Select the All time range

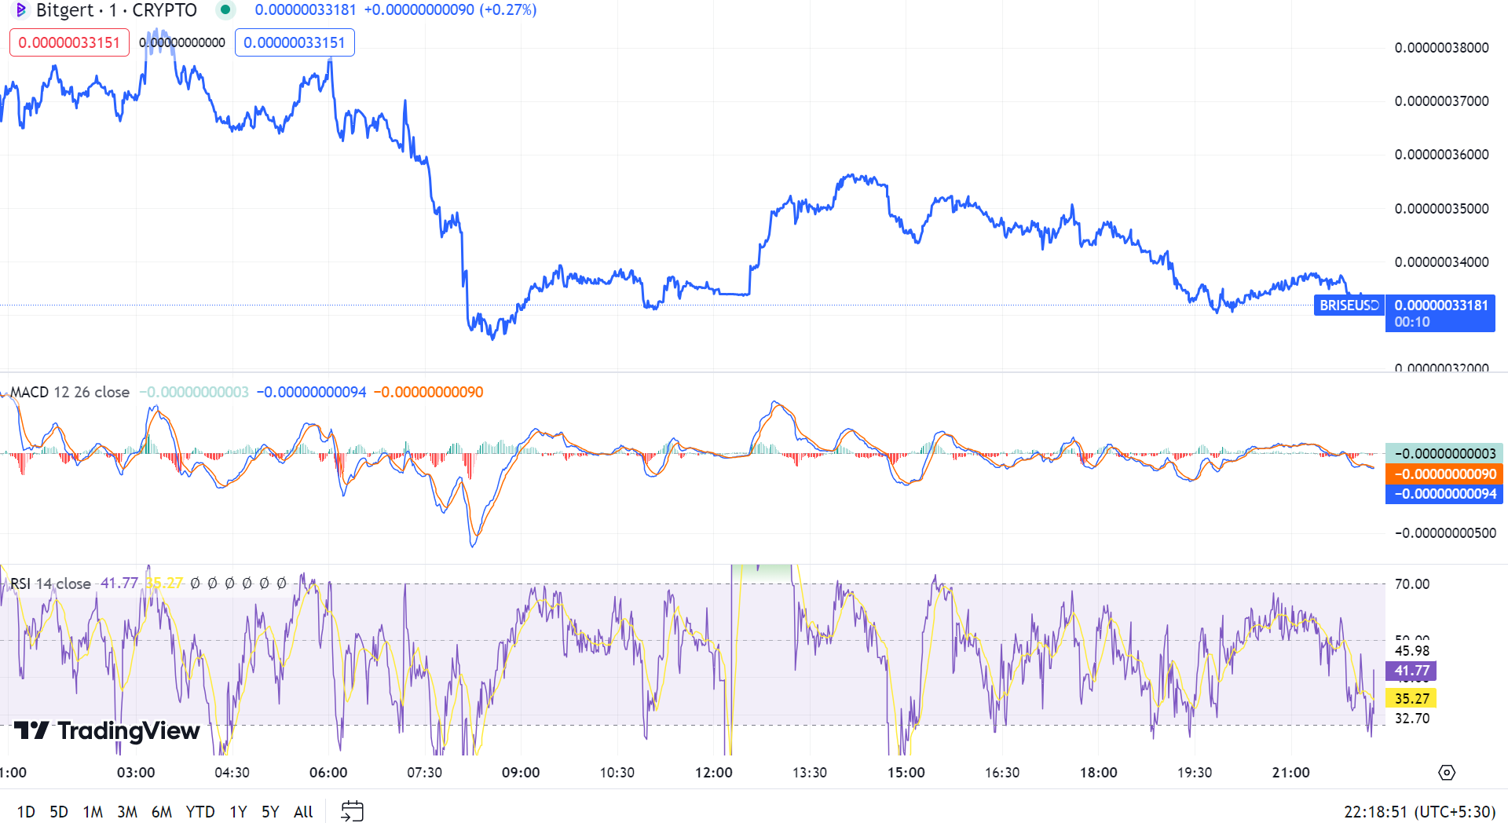click(303, 812)
